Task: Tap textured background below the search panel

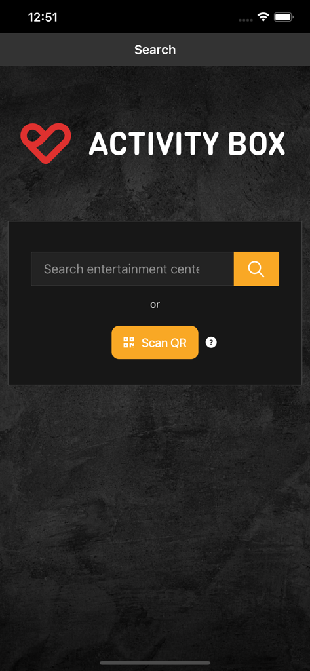Action: pyautogui.click(x=155, y=514)
